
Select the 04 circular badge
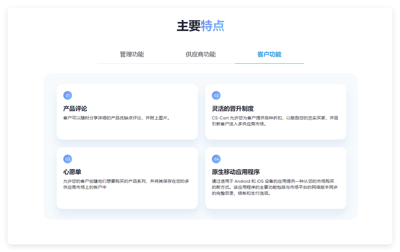coord(216,159)
